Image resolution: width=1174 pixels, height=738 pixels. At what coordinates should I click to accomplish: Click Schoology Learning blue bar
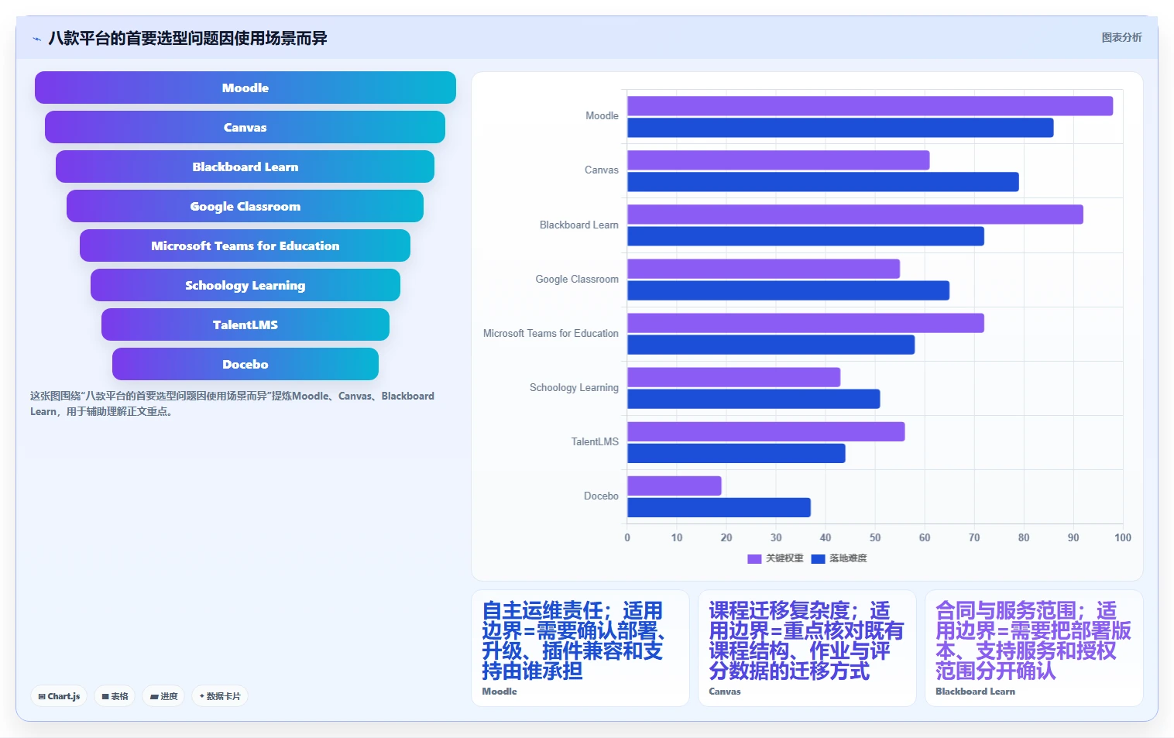(753, 399)
